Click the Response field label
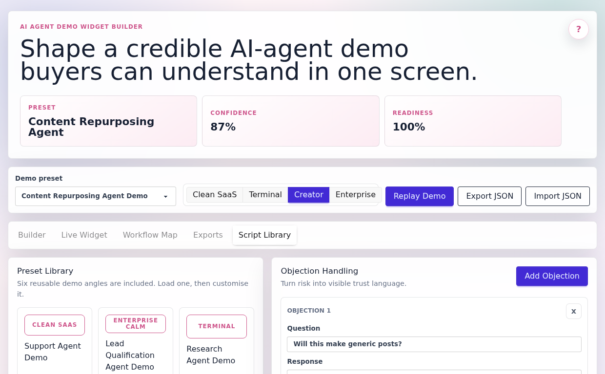The height and width of the screenshot is (374, 605). 304,361
